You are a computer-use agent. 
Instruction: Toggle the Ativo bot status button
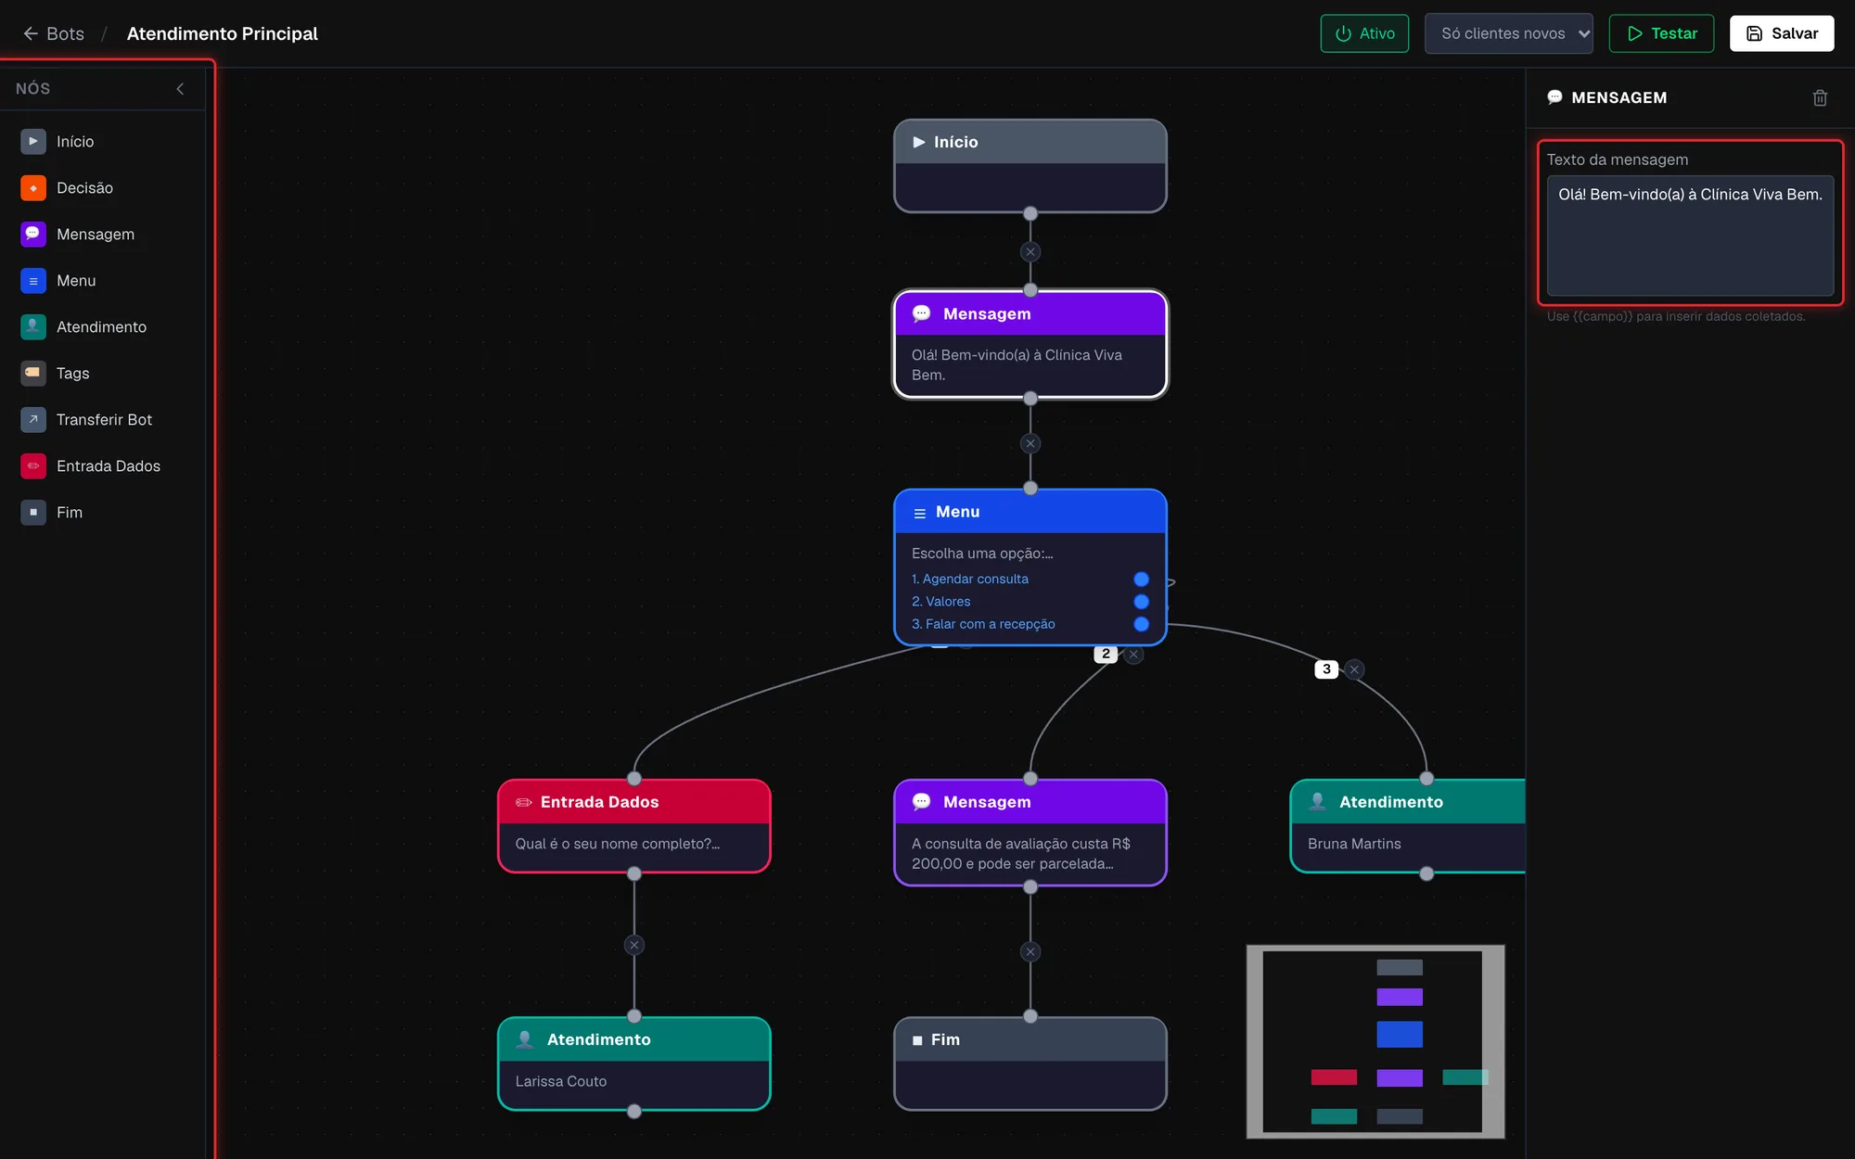tap(1364, 33)
